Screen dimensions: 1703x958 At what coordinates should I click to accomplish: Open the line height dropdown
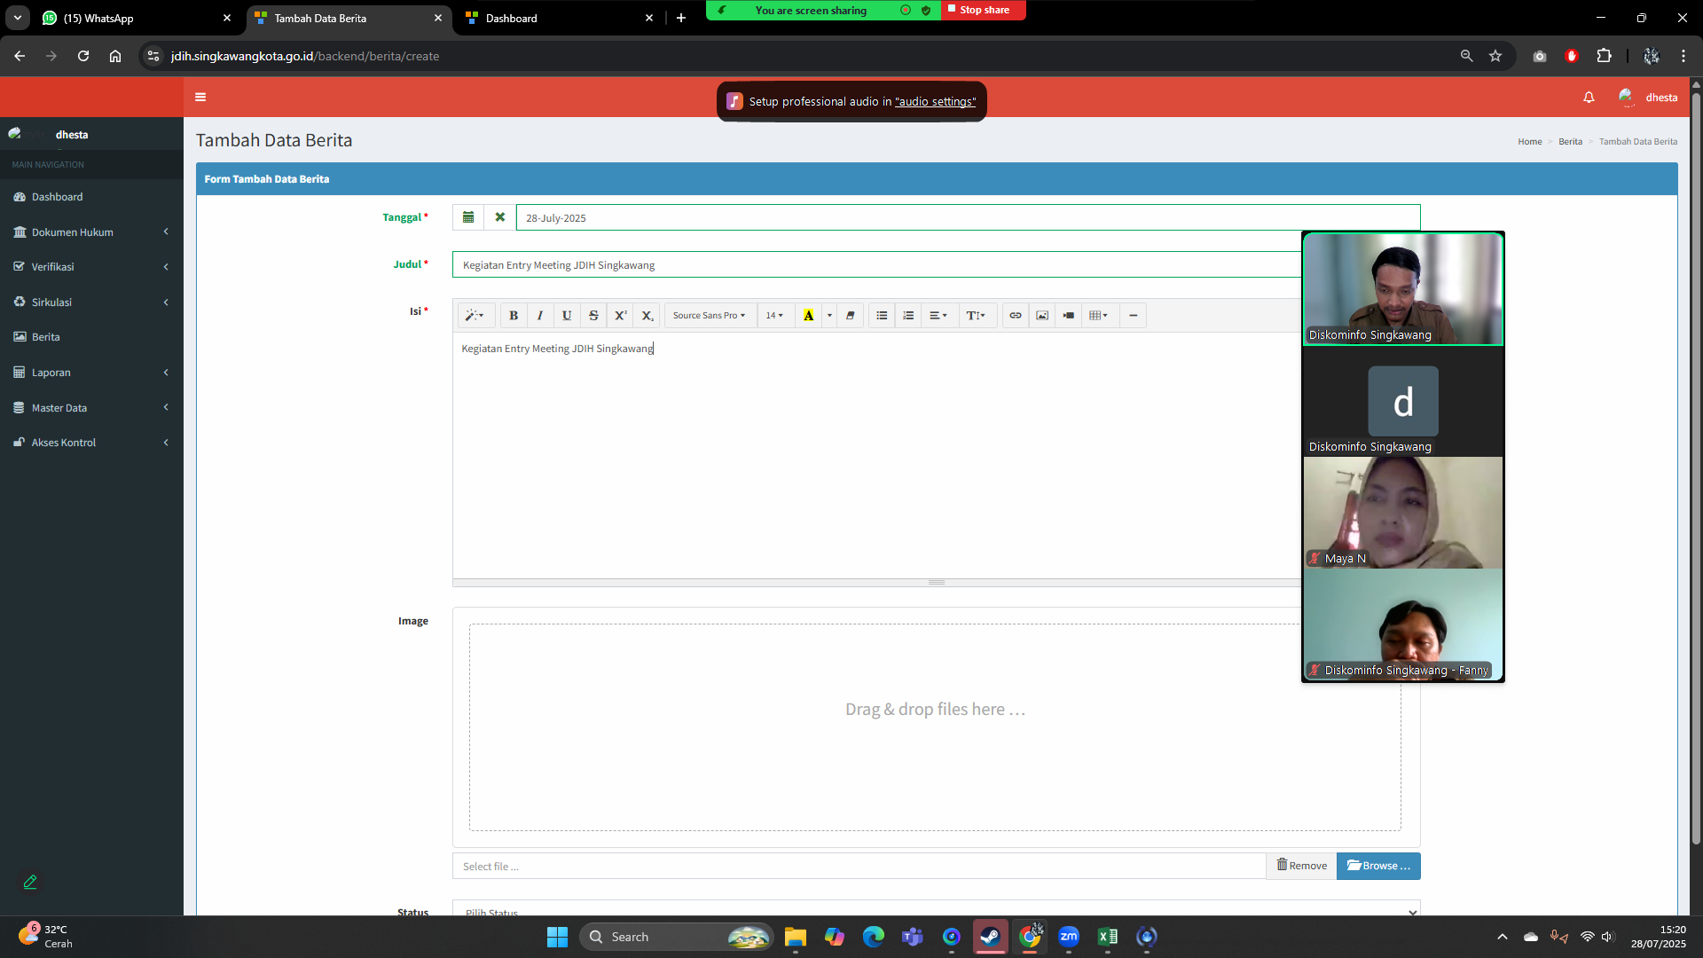click(976, 316)
